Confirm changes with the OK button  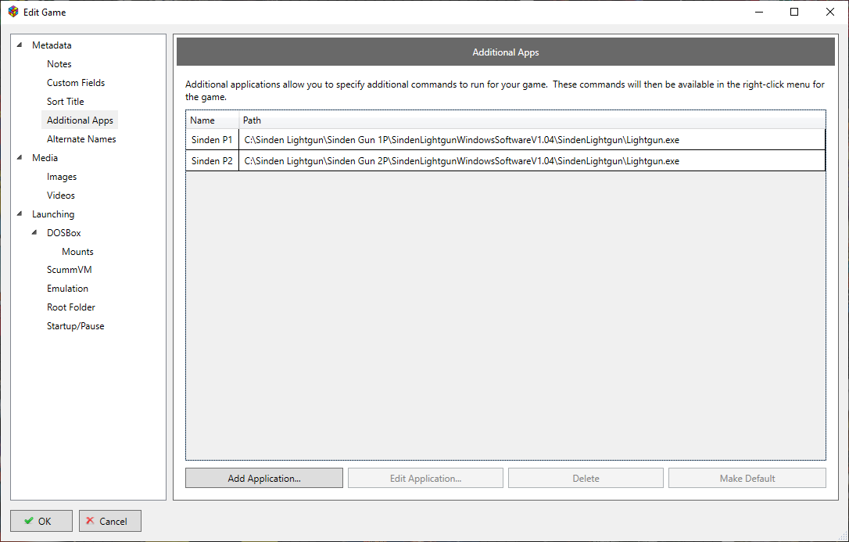point(41,521)
